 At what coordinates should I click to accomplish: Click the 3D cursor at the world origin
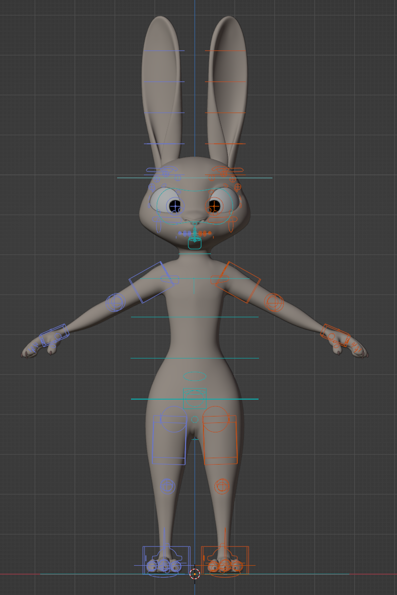tap(195, 574)
